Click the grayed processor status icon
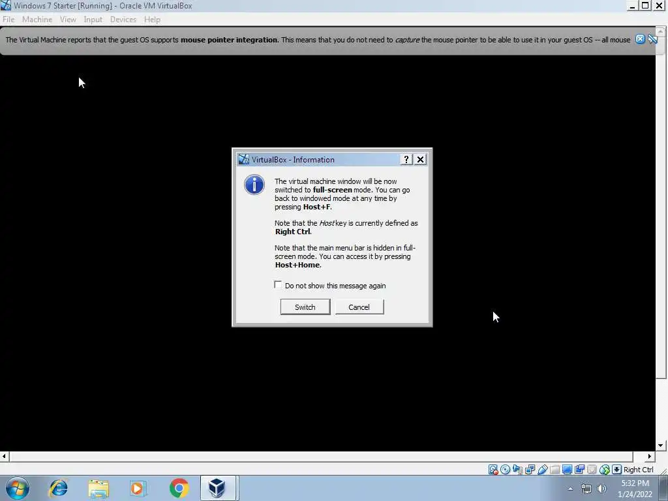668x501 pixels. click(x=592, y=470)
